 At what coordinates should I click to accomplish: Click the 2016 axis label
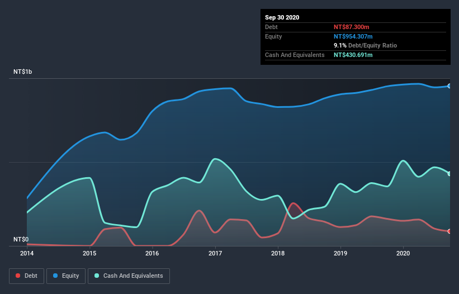pos(152,253)
